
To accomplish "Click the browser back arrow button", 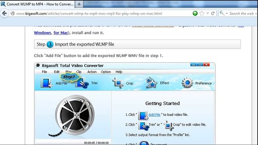I will point(4,13).
